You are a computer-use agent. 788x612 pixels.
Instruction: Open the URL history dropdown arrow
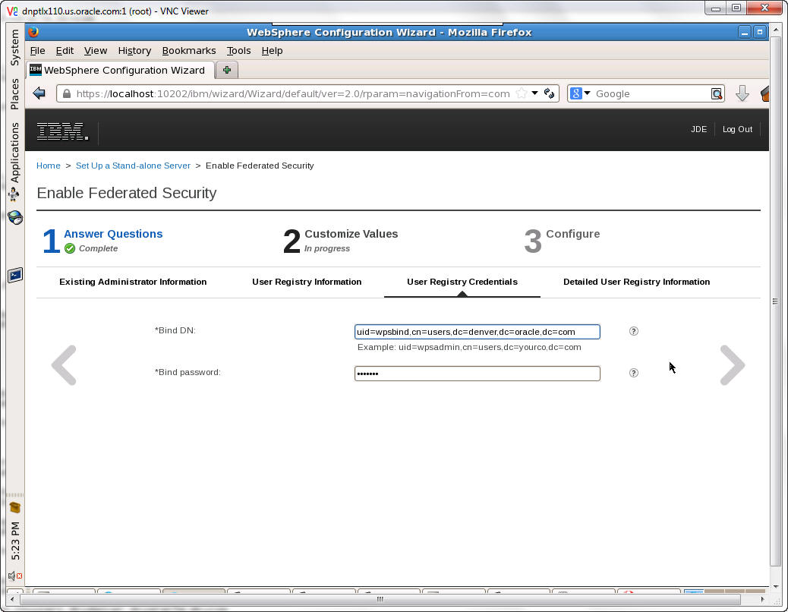coord(534,93)
